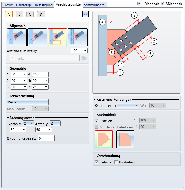Open Anzahl y dropdown

[55, 123]
